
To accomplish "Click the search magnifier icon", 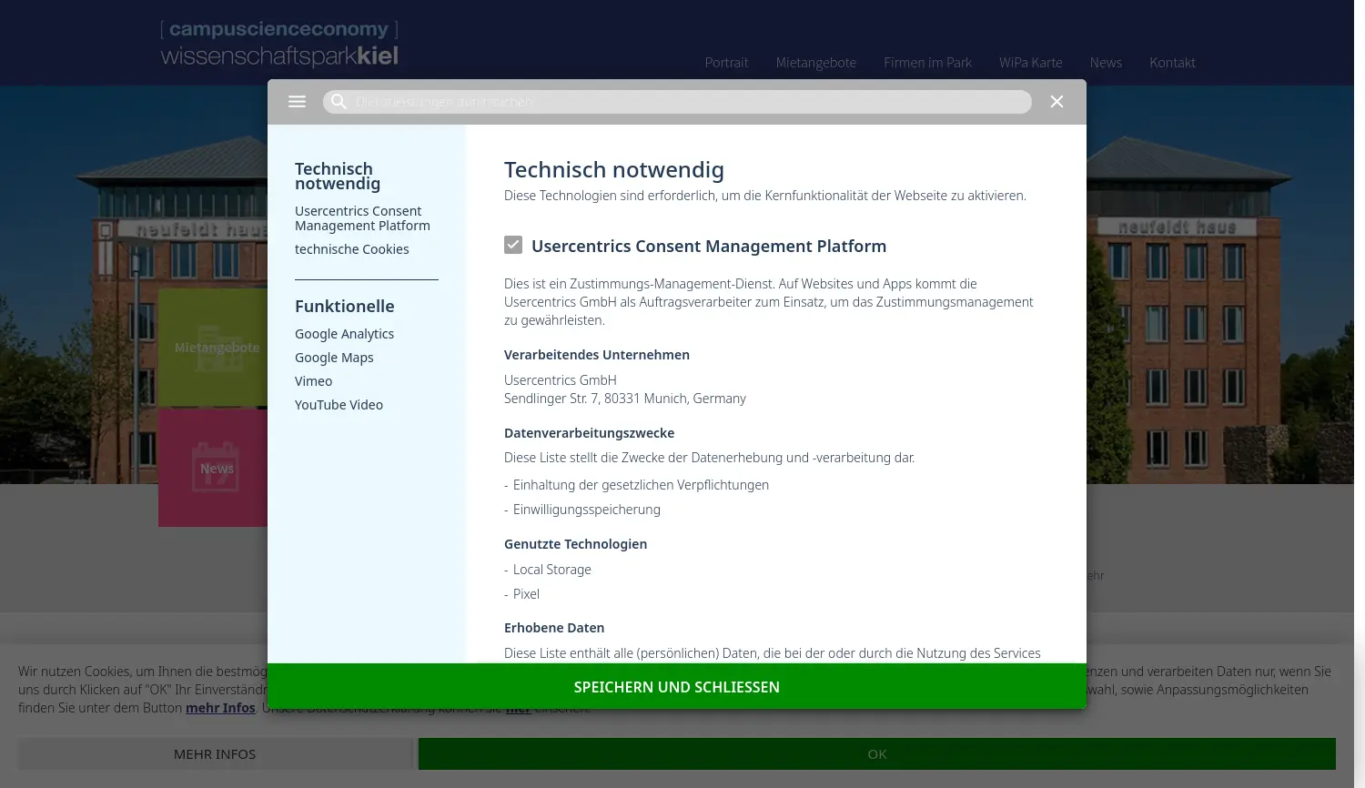I will pos(339,101).
